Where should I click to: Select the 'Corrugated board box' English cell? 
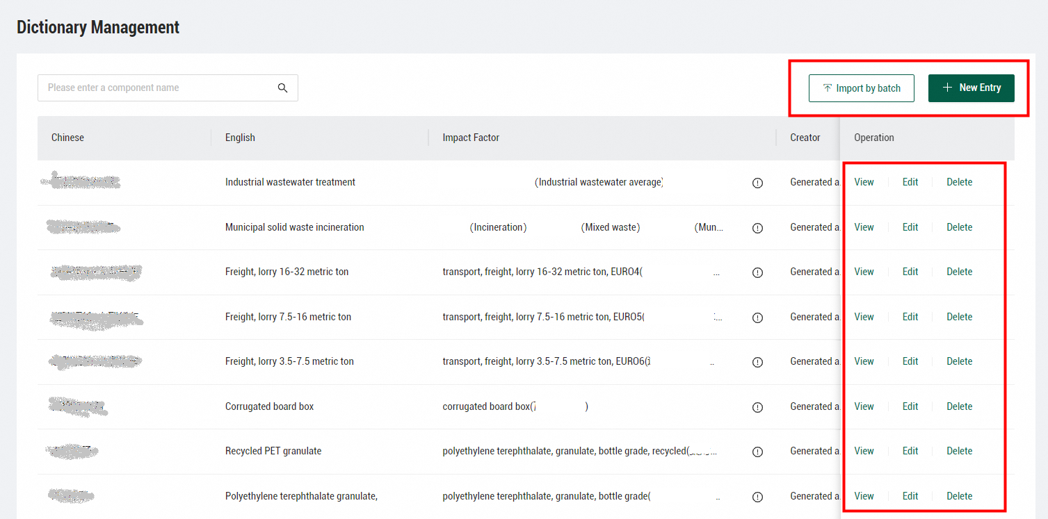click(270, 406)
